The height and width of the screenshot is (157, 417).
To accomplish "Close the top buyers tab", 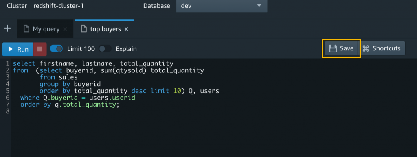I will click(126, 29).
